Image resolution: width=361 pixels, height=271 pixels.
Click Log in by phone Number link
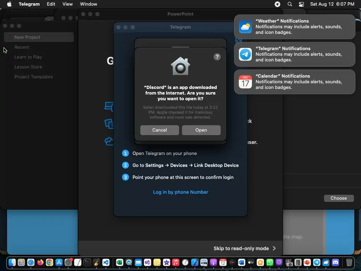click(x=180, y=192)
